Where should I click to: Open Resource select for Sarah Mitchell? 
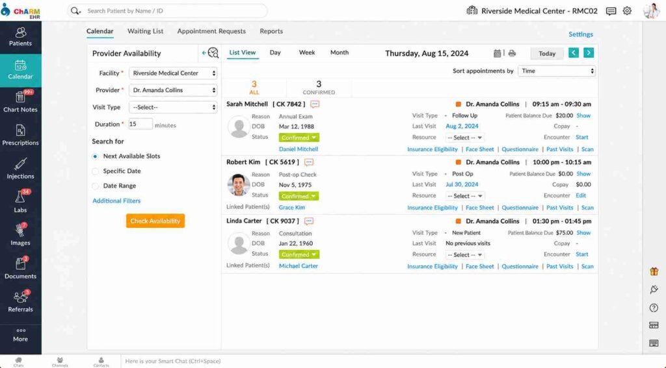pyautogui.click(x=464, y=138)
